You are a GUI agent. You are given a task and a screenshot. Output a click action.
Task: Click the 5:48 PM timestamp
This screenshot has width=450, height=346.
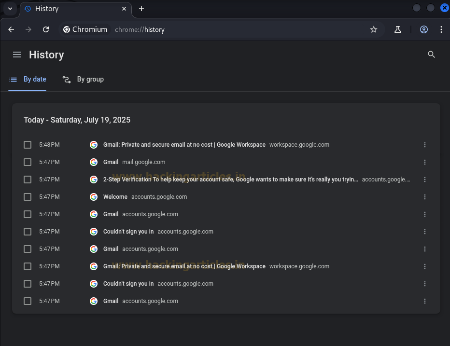pos(49,145)
